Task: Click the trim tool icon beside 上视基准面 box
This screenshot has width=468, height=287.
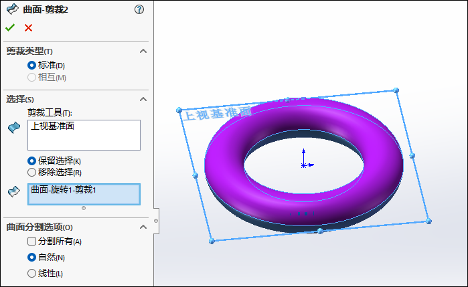Action: 14,127
